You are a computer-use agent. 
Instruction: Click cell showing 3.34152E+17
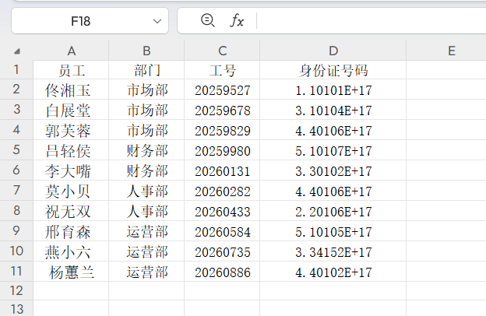(333, 252)
